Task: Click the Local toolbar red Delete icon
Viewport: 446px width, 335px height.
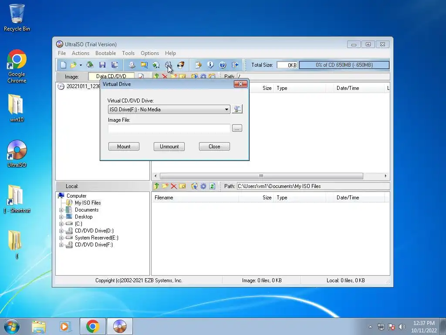Action: [174, 186]
